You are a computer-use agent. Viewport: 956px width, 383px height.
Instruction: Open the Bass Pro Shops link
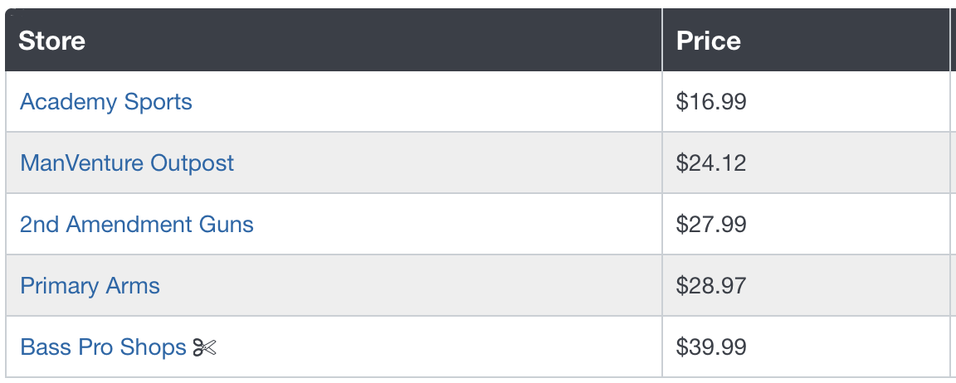(103, 347)
